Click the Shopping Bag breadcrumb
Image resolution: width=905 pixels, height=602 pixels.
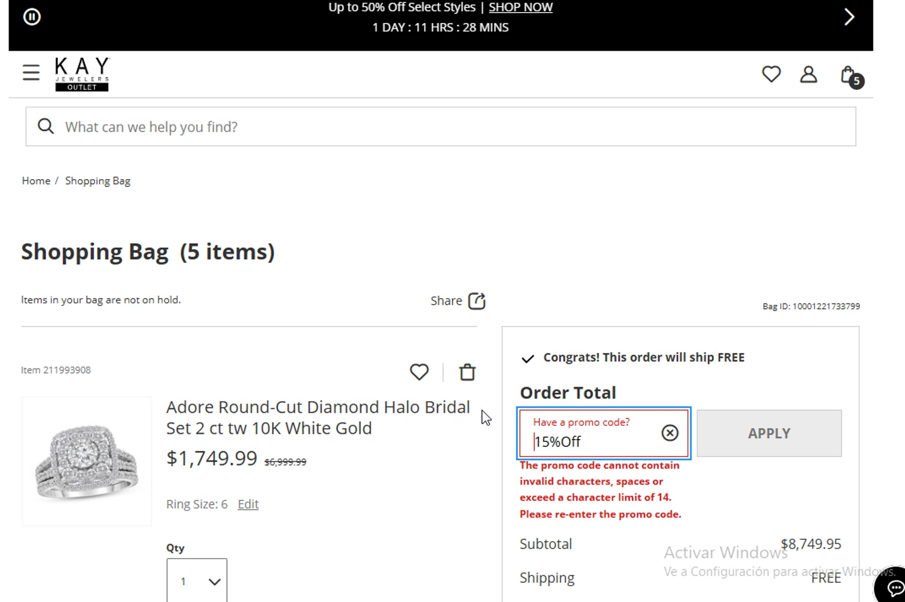point(98,181)
